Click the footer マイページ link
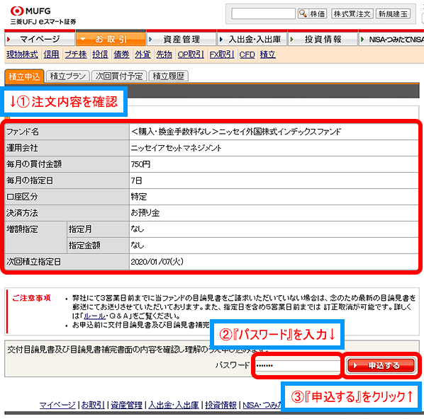Image resolution: width=424 pixels, height=419 pixels. point(57,405)
